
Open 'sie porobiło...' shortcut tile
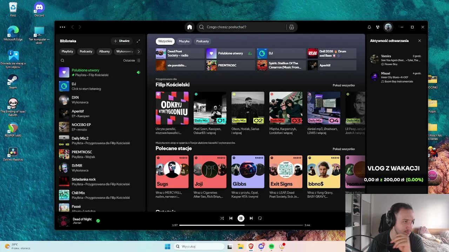click(x=180, y=65)
